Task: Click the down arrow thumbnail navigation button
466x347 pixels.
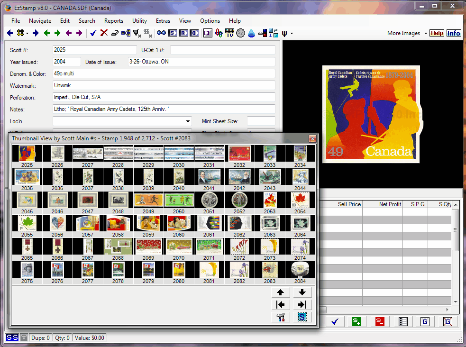Action: 302,292
